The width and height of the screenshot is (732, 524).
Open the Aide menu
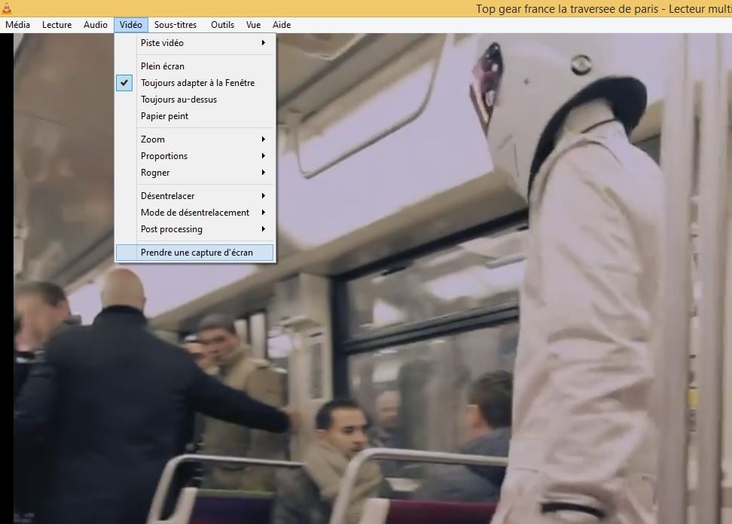(282, 25)
